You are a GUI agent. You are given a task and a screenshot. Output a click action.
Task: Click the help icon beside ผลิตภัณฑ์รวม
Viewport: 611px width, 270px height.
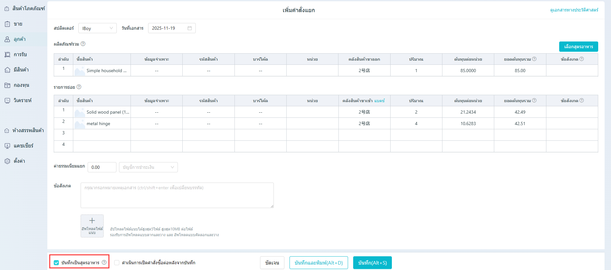click(83, 44)
